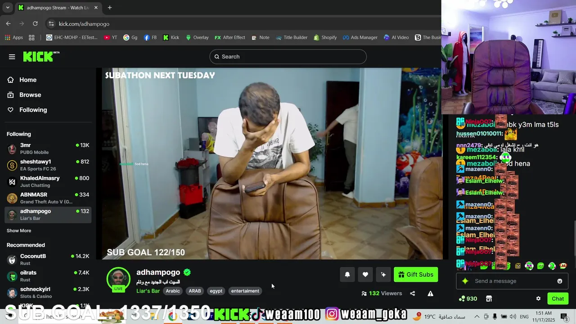Click the site info icon in address bar

click(51, 24)
